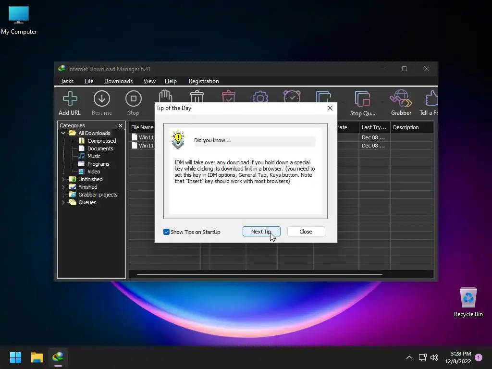Click the File Name column header

(142, 127)
